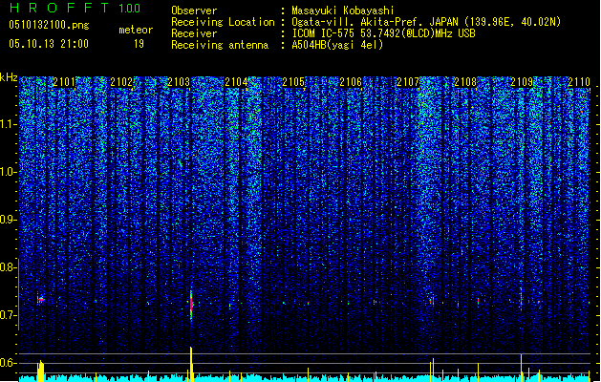Click the wide yellow power spike before 2101

[40, 371]
